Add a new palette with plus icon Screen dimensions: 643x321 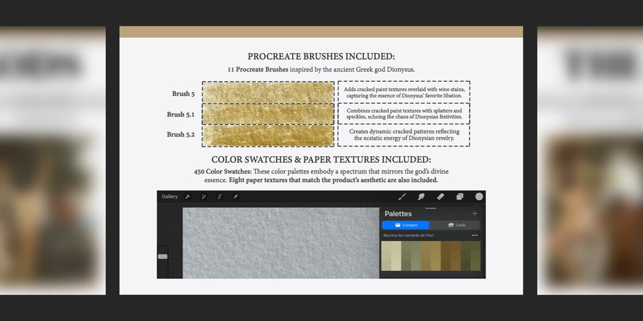475,214
